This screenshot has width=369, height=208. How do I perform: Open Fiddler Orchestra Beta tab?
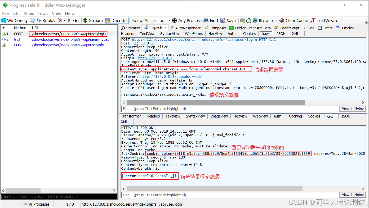250,28
